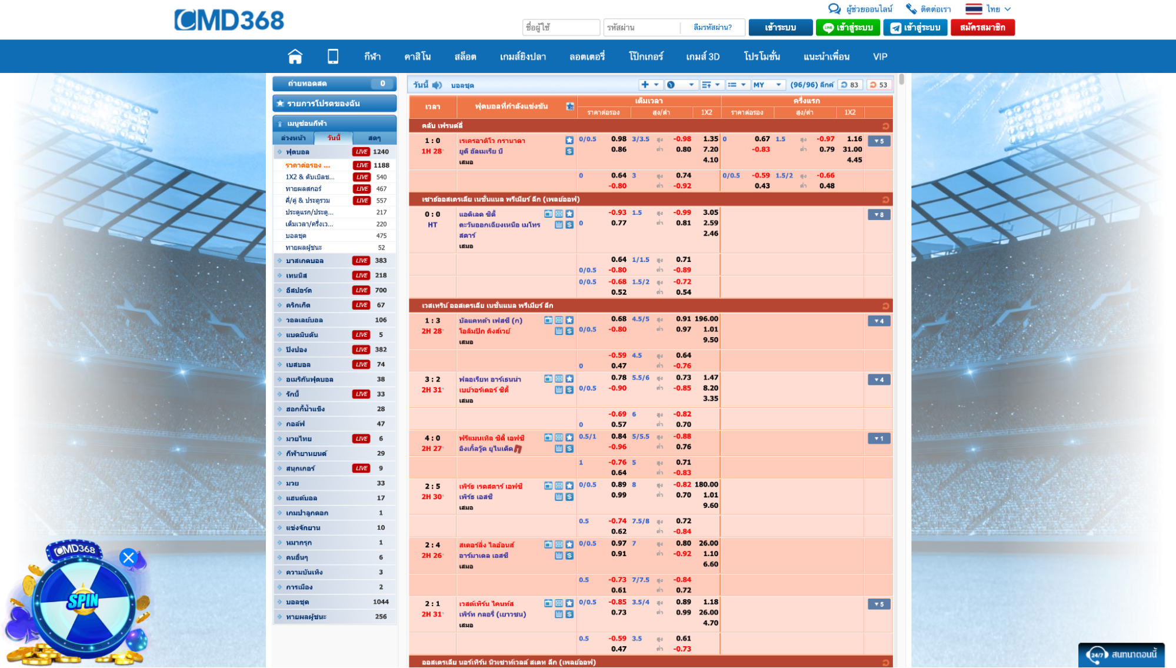Refresh the เวสเทริน์ ออสเตรเลีย league section

click(885, 306)
